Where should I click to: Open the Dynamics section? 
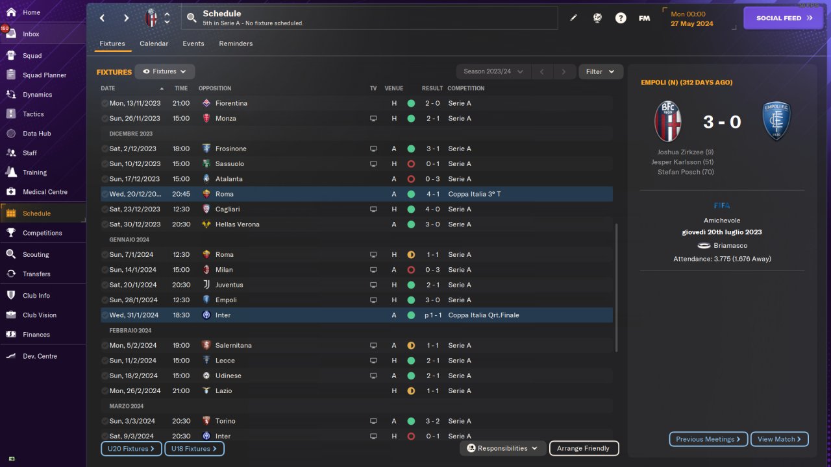coord(43,95)
